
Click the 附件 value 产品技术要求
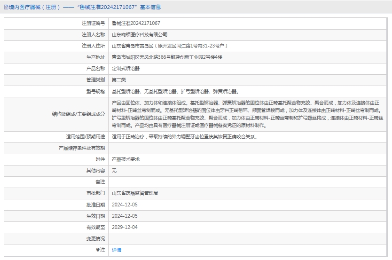[x=125, y=159]
